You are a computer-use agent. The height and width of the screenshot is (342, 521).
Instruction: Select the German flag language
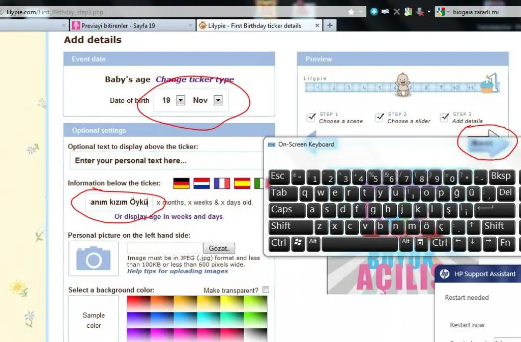182,183
